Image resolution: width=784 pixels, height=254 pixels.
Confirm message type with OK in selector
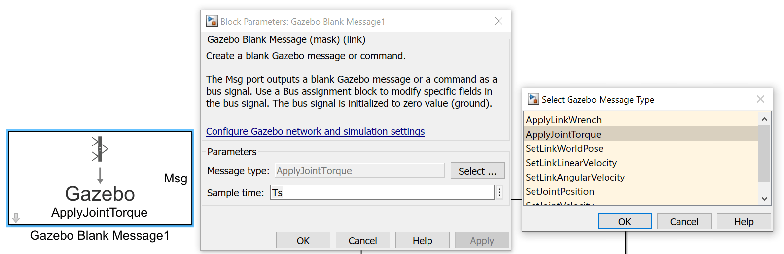624,222
